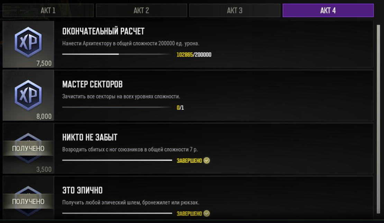Click the completed checkmark for Это эпично
Image resolution: width=384 pixels, height=223 pixels.
(207, 214)
